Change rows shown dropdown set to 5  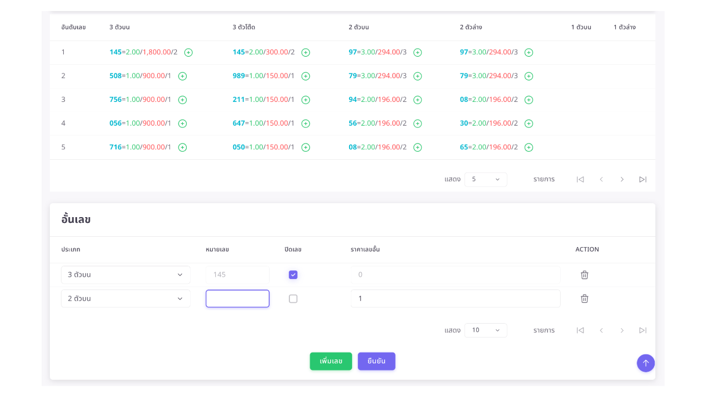485,179
